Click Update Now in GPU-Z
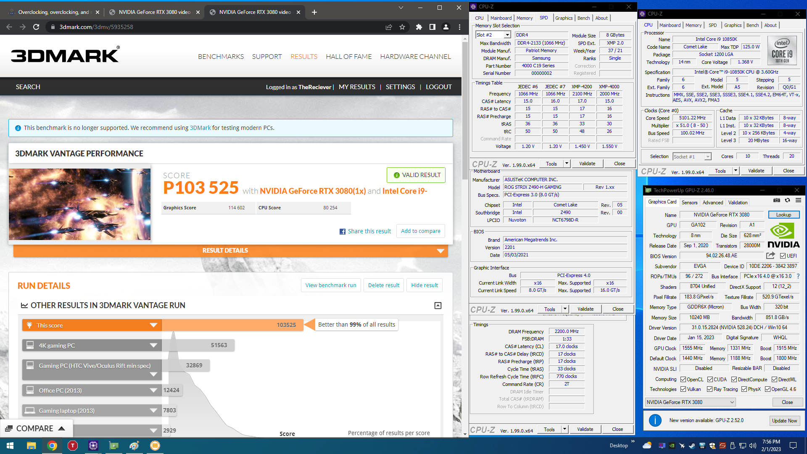 [784, 421]
